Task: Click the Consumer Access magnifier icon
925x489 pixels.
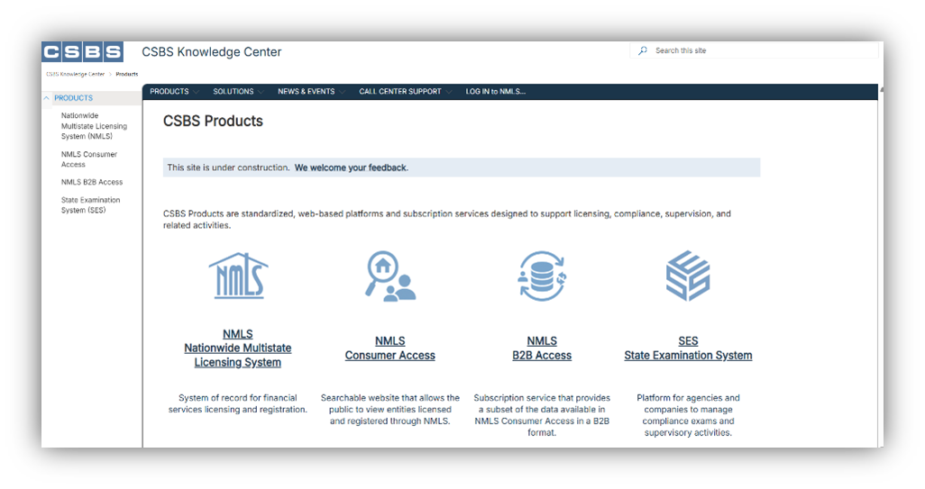Action: pos(389,276)
